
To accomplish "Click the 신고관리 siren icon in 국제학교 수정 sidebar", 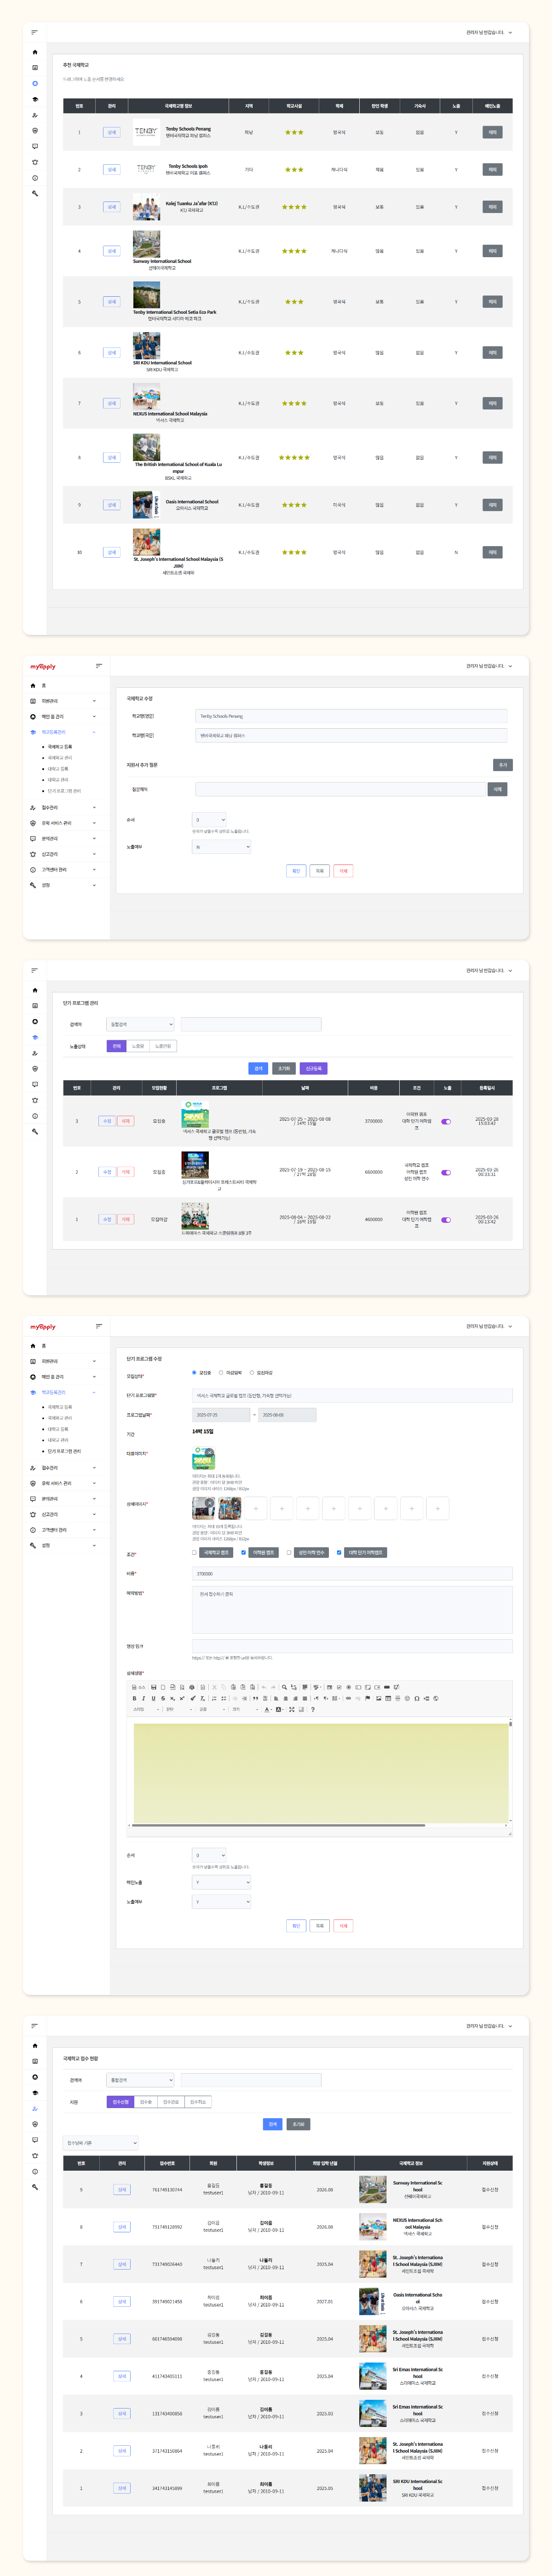I will (33, 854).
